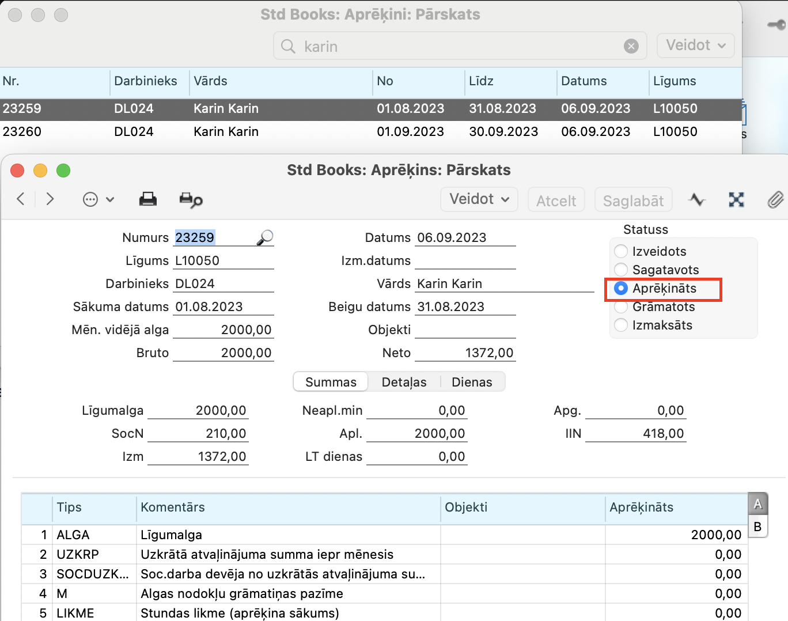Go to the next record arrow
The height and width of the screenshot is (621, 788).
pyautogui.click(x=50, y=199)
